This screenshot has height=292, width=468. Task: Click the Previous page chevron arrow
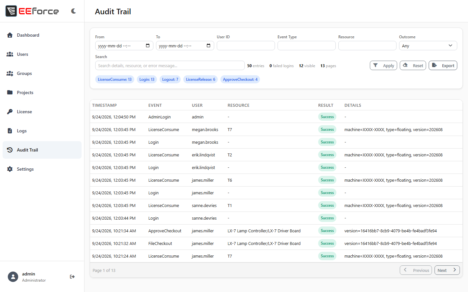coord(405,270)
